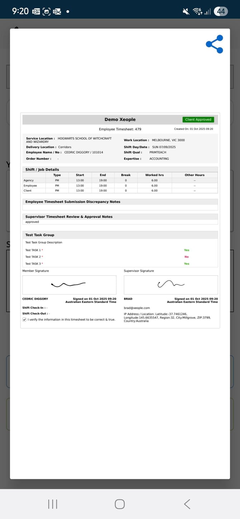Select the Yes value for Test TASK 3

[x=186, y=264]
